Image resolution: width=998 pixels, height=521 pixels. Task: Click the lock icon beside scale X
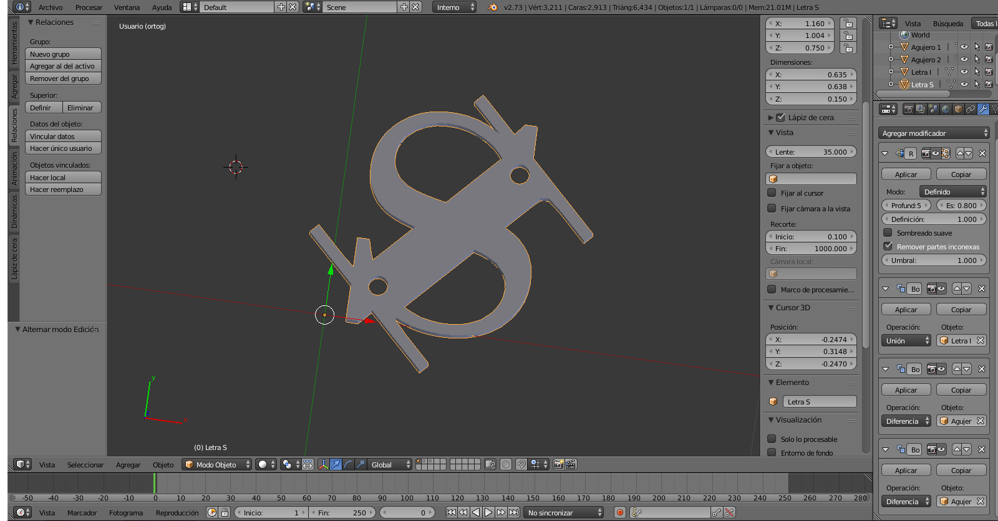point(848,24)
